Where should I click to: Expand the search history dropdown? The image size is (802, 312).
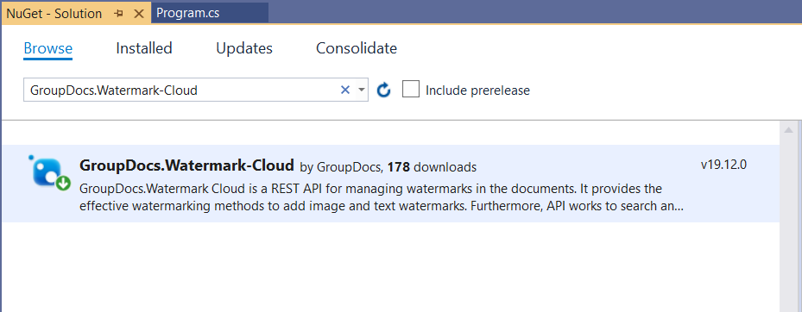coord(362,90)
